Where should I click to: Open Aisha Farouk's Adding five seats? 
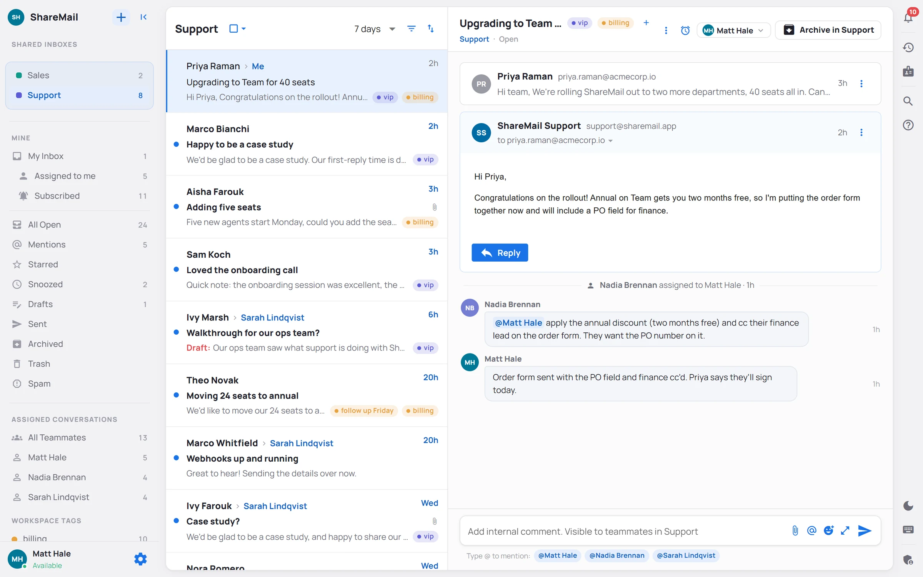pos(307,207)
